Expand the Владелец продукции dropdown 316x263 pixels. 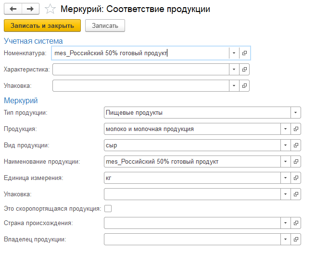285,239
